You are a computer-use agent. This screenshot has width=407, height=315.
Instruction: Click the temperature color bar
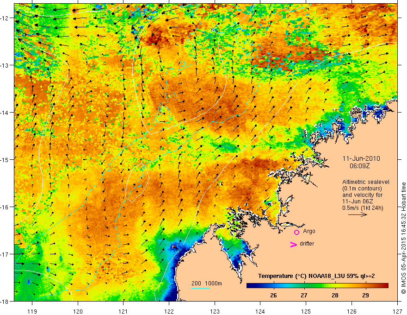pyautogui.click(x=317, y=286)
